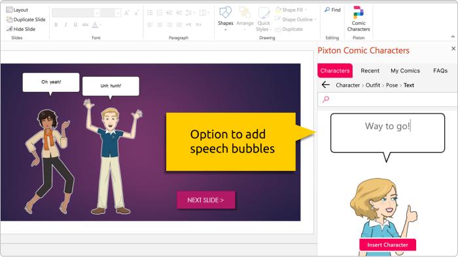Click Duplicate Slide in the Slides group
Screen dimensions: 458x257
tap(26, 20)
